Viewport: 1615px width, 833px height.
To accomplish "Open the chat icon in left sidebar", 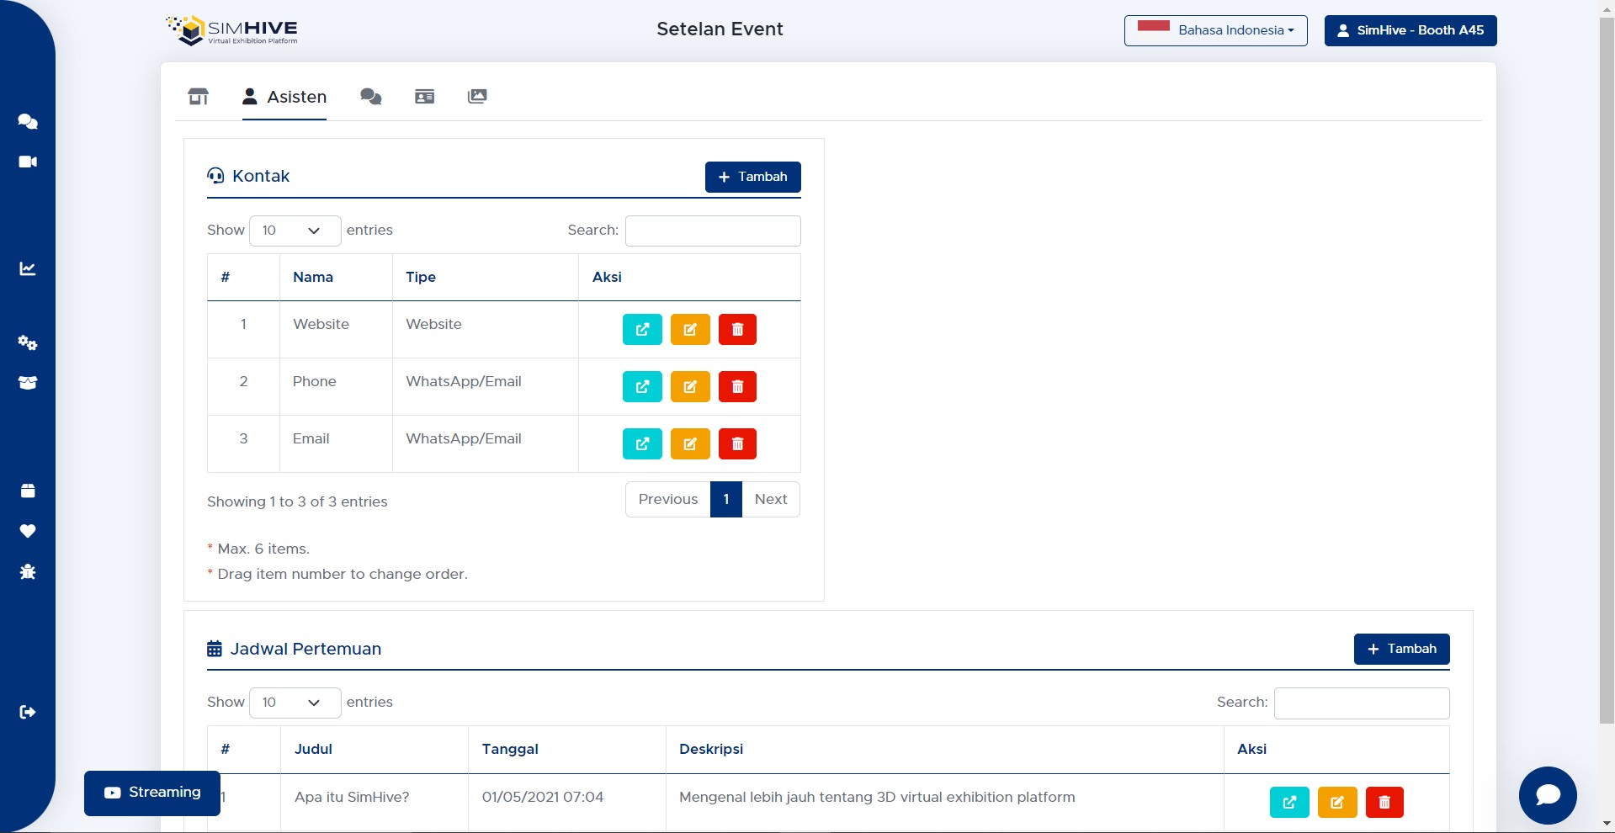I will point(28,121).
